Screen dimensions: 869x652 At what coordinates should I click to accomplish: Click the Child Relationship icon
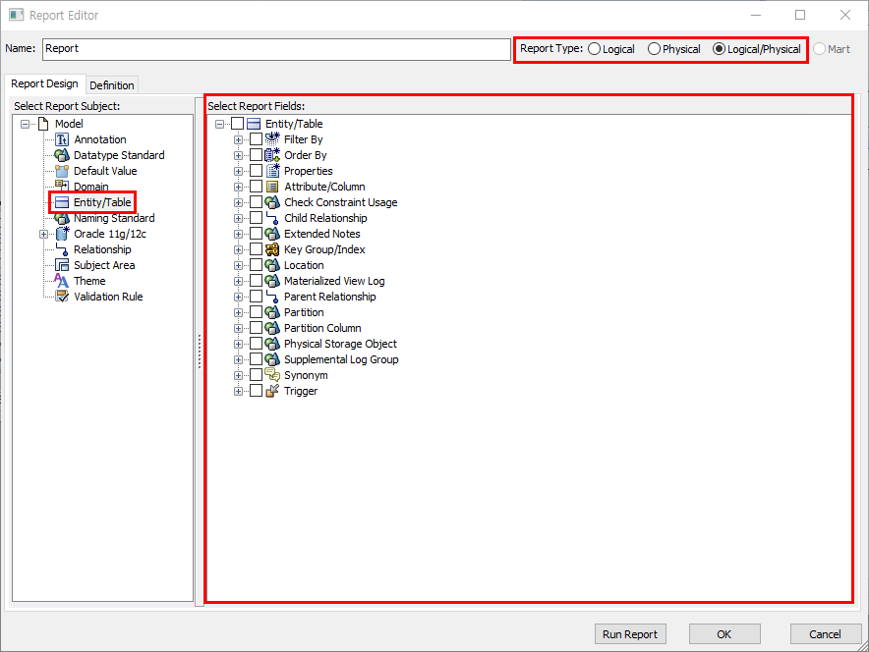(x=272, y=218)
